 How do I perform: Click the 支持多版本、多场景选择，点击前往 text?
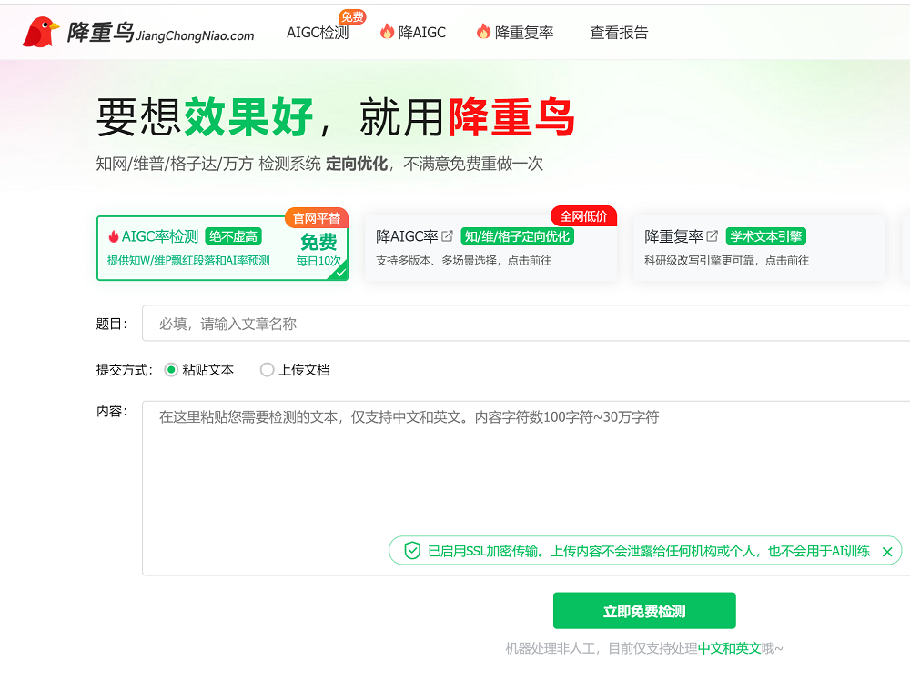pos(463,260)
